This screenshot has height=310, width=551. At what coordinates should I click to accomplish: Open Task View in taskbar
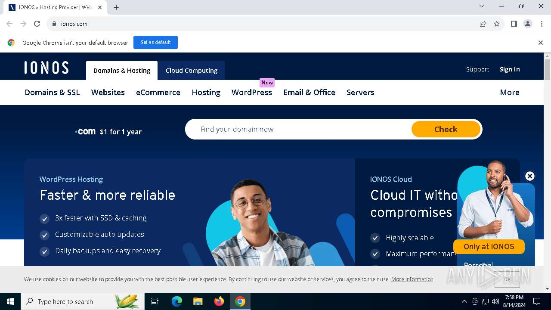coord(155,301)
